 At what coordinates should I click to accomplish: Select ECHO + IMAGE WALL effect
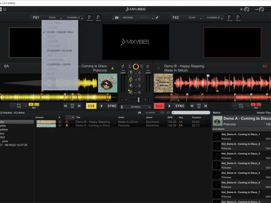click(x=60, y=32)
